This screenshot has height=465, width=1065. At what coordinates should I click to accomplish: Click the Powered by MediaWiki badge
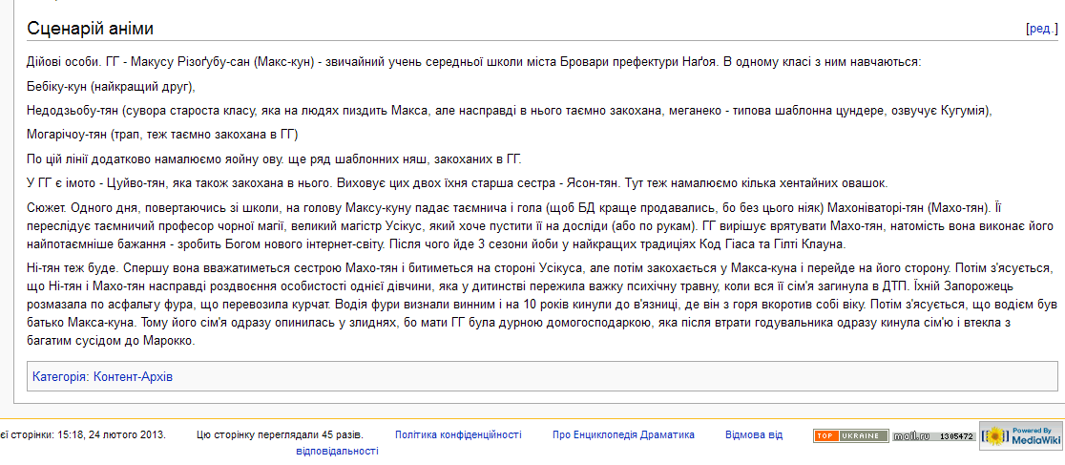click(1021, 436)
